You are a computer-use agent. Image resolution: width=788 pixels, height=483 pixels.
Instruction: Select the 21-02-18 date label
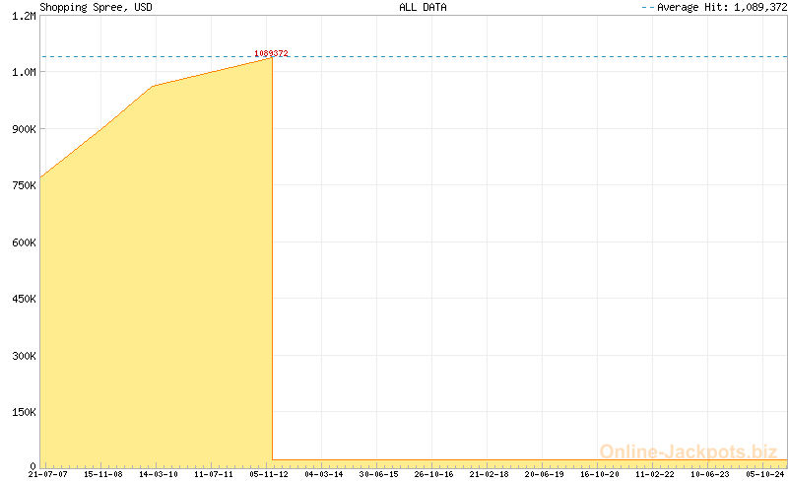tap(490, 474)
